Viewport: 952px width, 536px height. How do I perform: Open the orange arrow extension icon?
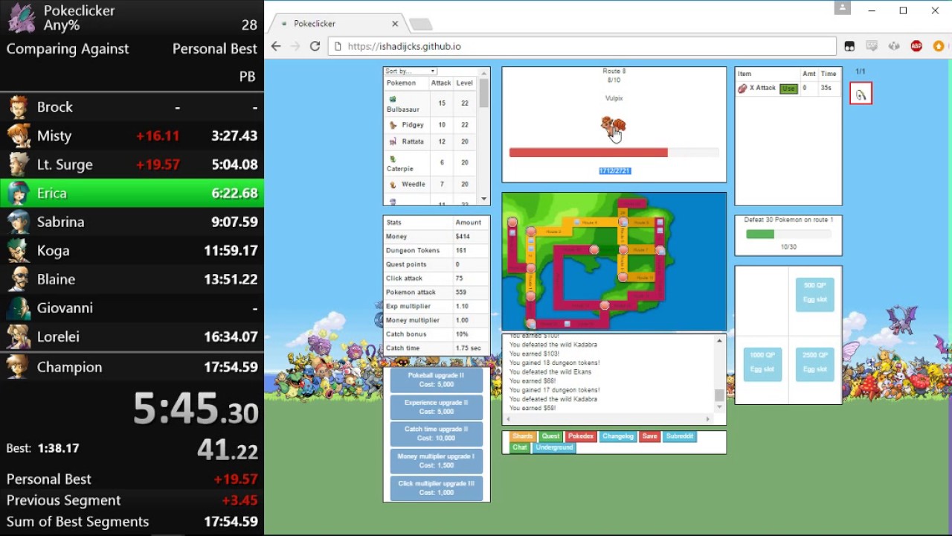[940, 46]
